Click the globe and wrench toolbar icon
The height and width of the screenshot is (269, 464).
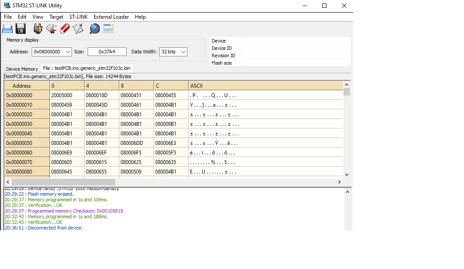click(x=95, y=29)
